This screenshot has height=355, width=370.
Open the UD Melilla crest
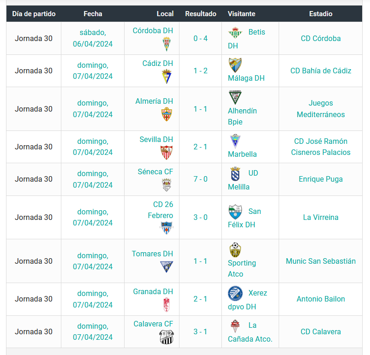pos(235,174)
